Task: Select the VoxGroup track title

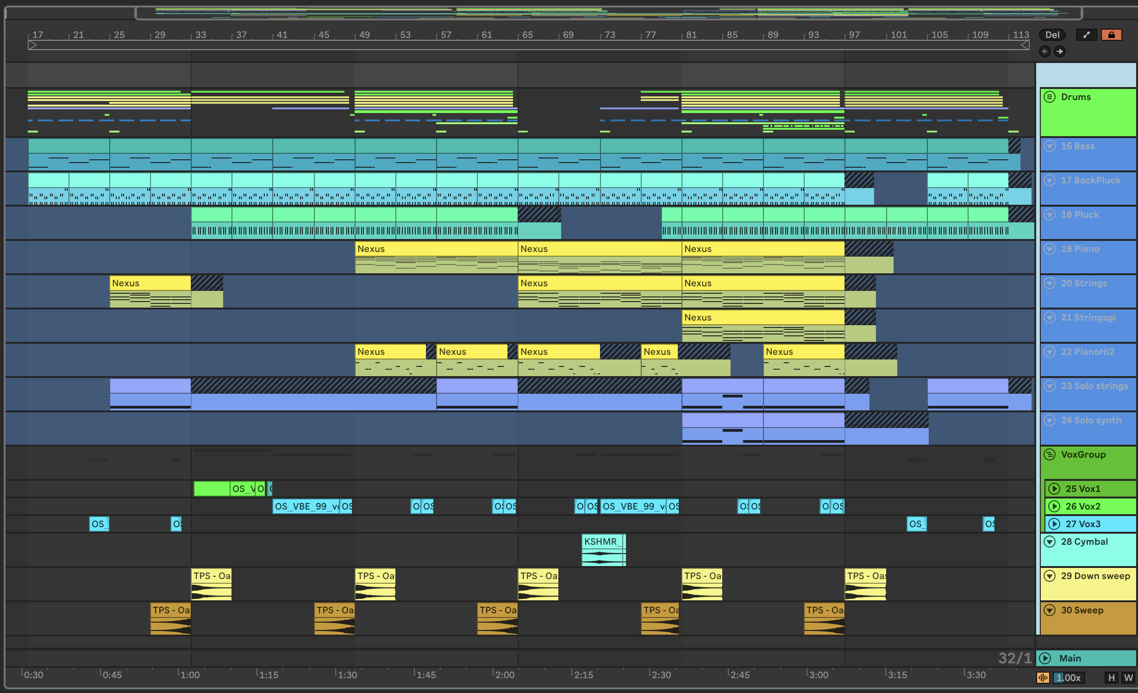Action: (1083, 454)
